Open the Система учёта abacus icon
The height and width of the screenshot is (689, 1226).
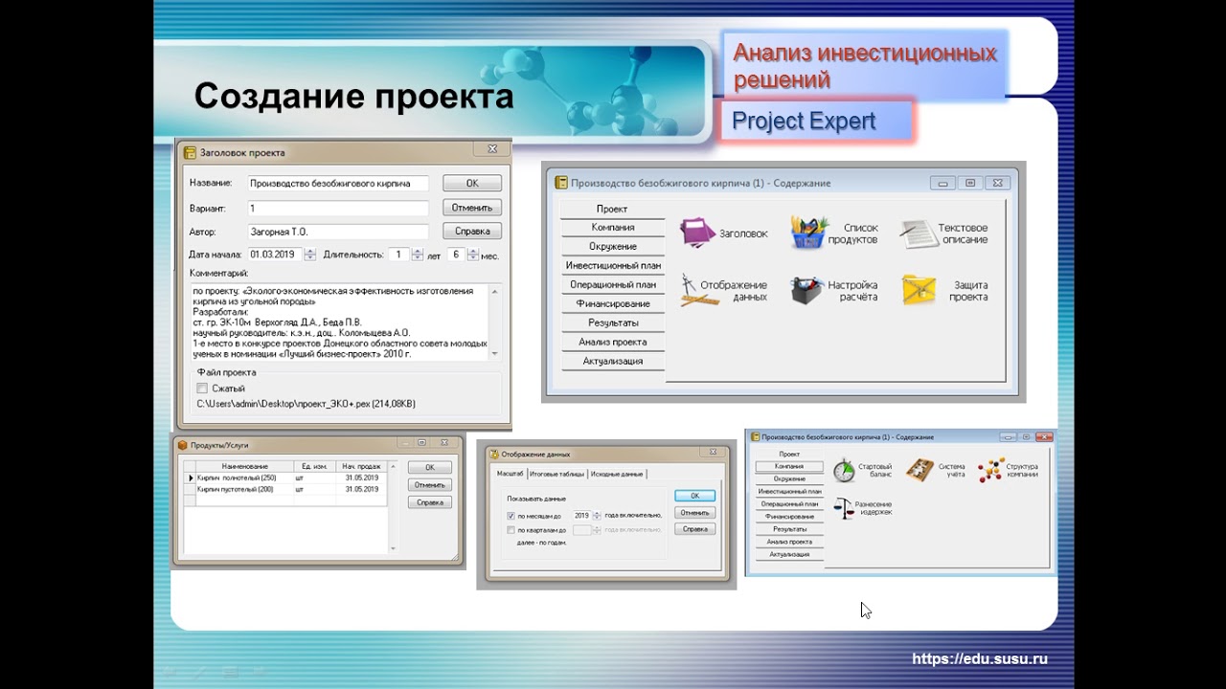919,469
